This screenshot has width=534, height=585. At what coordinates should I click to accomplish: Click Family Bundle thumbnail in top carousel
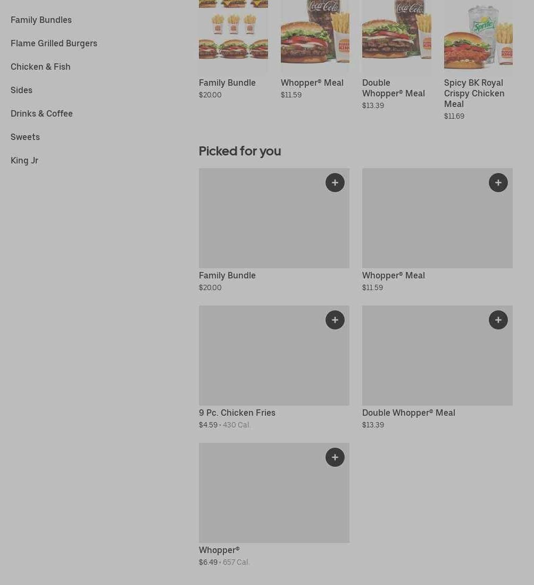[233, 35]
